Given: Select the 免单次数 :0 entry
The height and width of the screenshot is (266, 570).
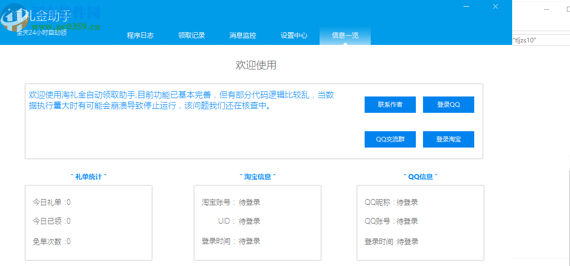Looking at the screenshot, I should 52,241.
